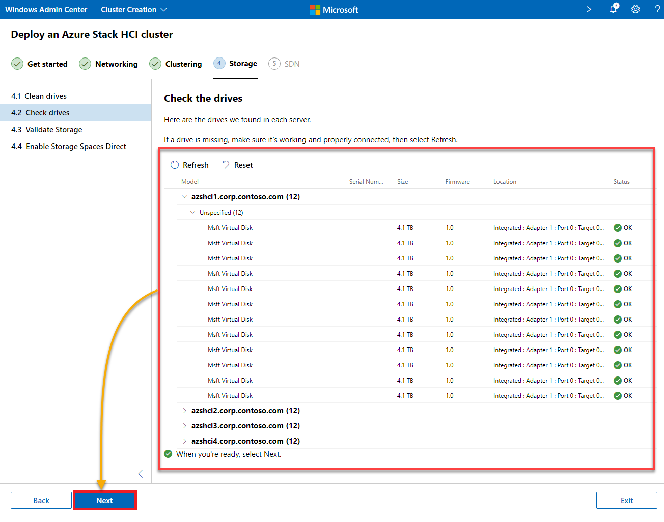Click the Refresh icon in the drives toolbar
Image resolution: width=664 pixels, height=522 pixels.
coord(175,165)
